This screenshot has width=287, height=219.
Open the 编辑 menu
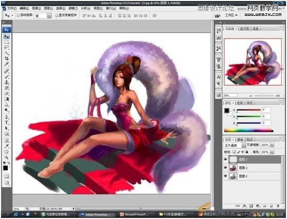point(24,8)
